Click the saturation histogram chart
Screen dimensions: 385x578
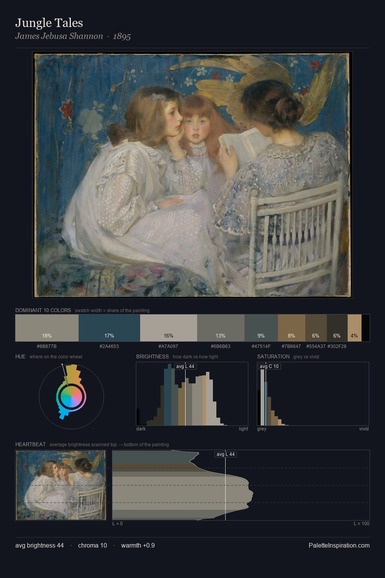point(313,394)
